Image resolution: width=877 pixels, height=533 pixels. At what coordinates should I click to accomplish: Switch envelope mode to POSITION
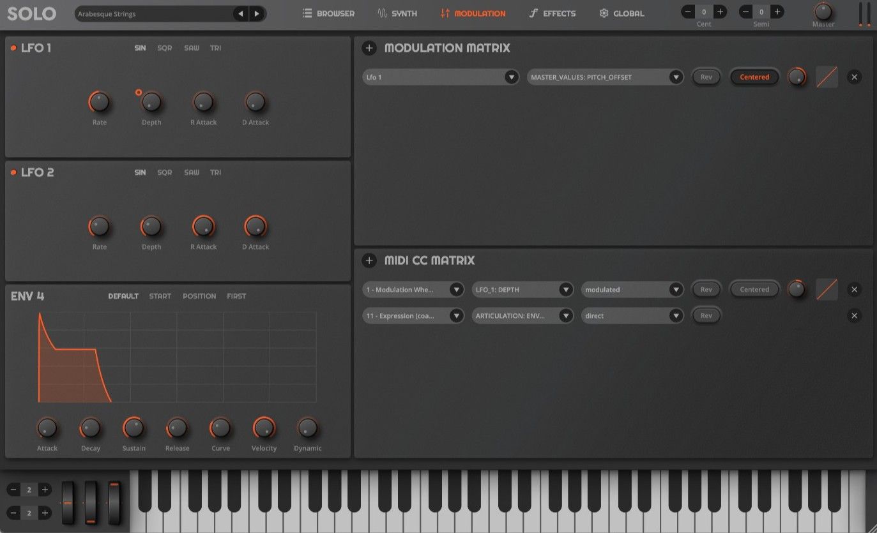199,296
